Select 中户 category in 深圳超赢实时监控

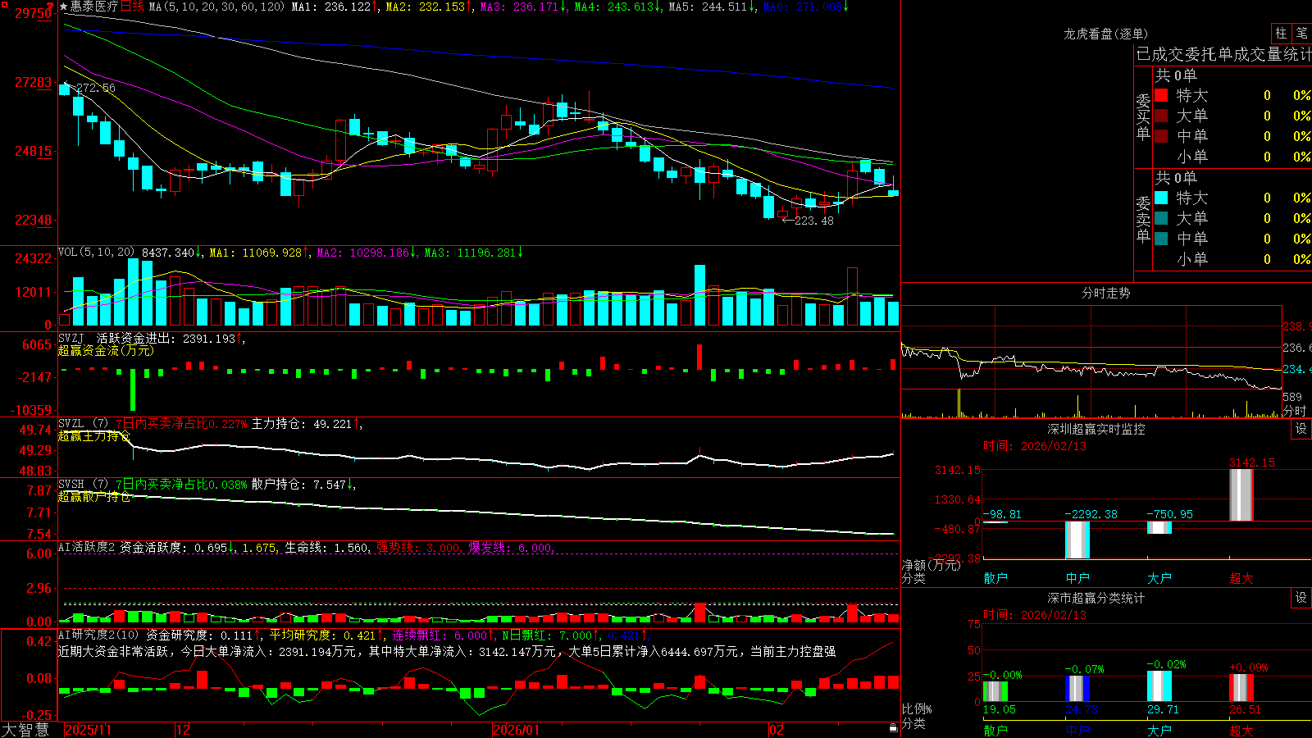click(x=1077, y=578)
